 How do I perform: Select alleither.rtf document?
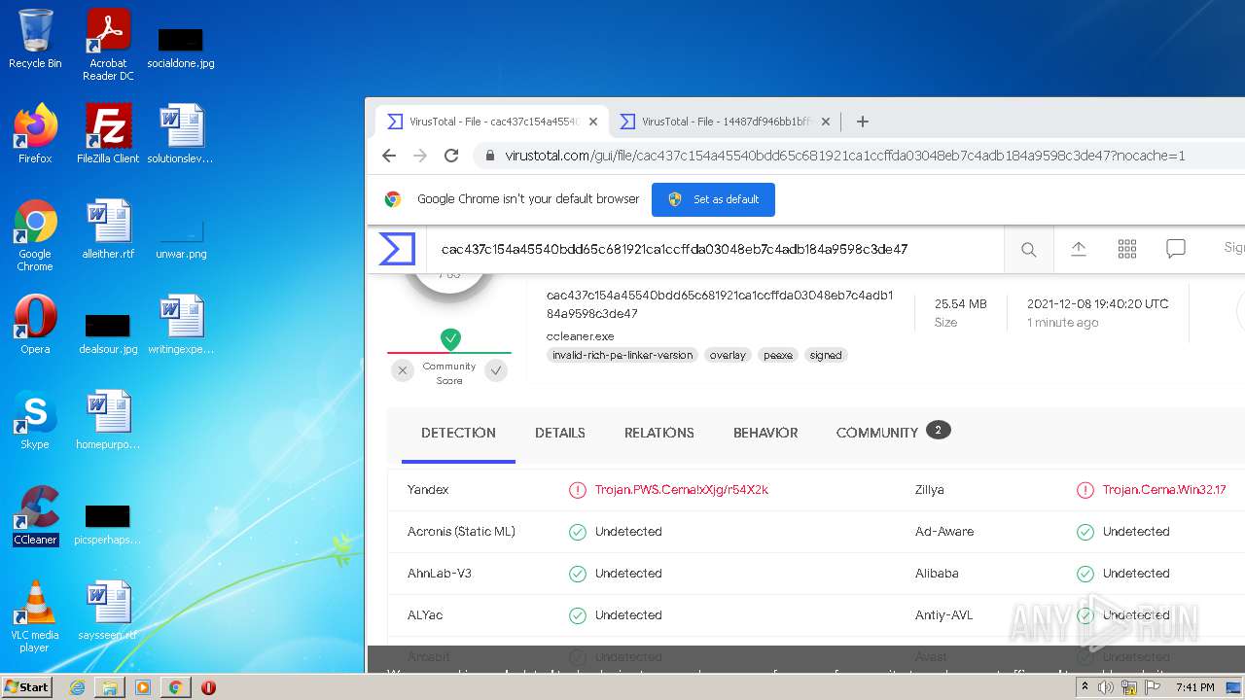point(108,229)
